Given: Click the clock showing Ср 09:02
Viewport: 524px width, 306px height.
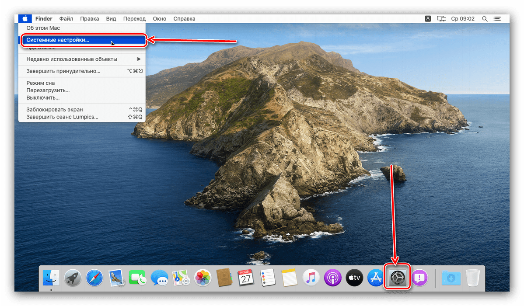Looking at the screenshot, I should [463, 19].
